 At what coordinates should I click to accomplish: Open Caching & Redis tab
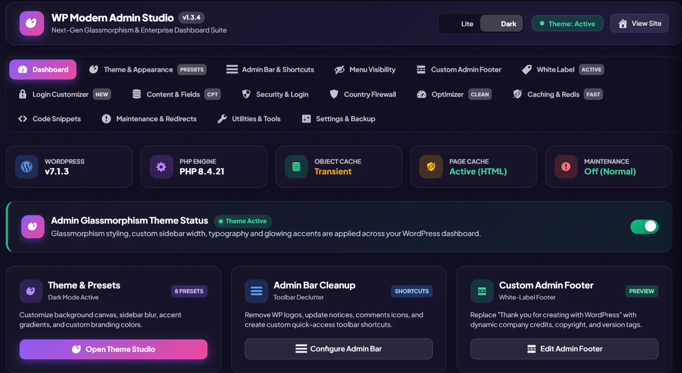[x=558, y=94]
